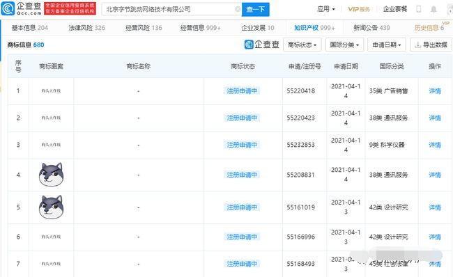
Task: Click 35类 广告销售 classification cell
Action: coord(389,91)
